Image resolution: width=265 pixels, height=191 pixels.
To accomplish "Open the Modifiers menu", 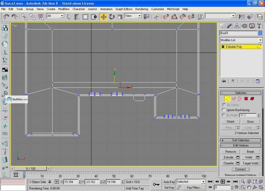I will (64, 9).
